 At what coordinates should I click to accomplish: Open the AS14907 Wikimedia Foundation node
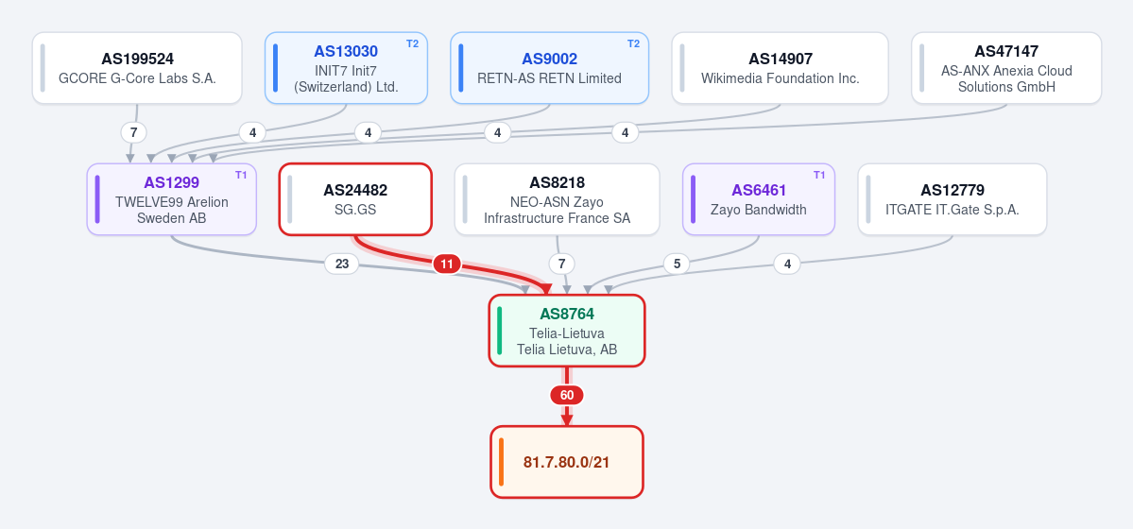pyautogui.click(x=780, y=68)
